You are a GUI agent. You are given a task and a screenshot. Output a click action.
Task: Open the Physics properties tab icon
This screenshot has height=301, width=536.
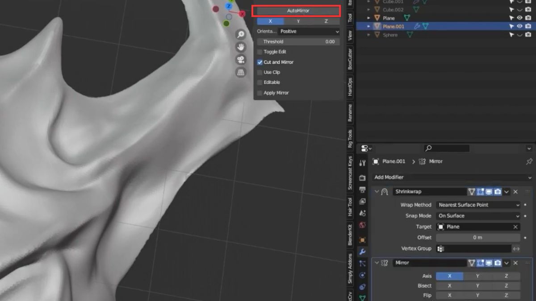click(362, 275)
